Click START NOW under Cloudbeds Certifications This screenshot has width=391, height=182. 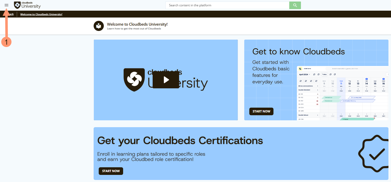111,171
